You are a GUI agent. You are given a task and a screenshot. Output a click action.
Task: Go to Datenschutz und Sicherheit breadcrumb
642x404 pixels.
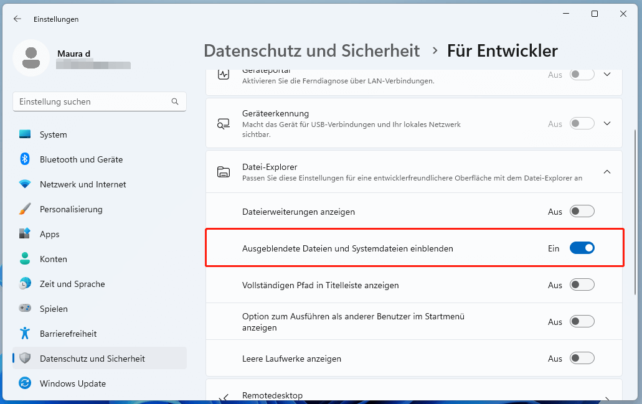(311, 50)
